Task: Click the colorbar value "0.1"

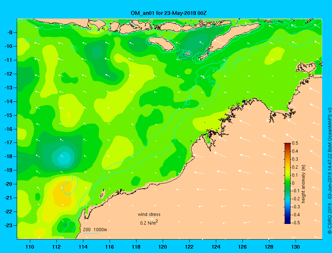Action: (295, 175)
